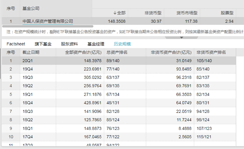Screen dimensions: 244x149
Task: Click non-monetary rank cell 85/140
Action: (203, 69)
